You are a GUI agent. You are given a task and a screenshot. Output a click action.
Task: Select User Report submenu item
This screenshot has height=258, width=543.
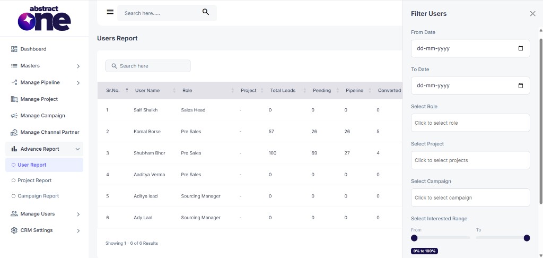(x=45, y=165)
